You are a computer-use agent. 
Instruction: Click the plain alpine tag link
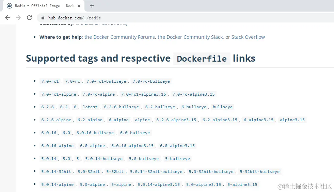[x=142, y=120]
